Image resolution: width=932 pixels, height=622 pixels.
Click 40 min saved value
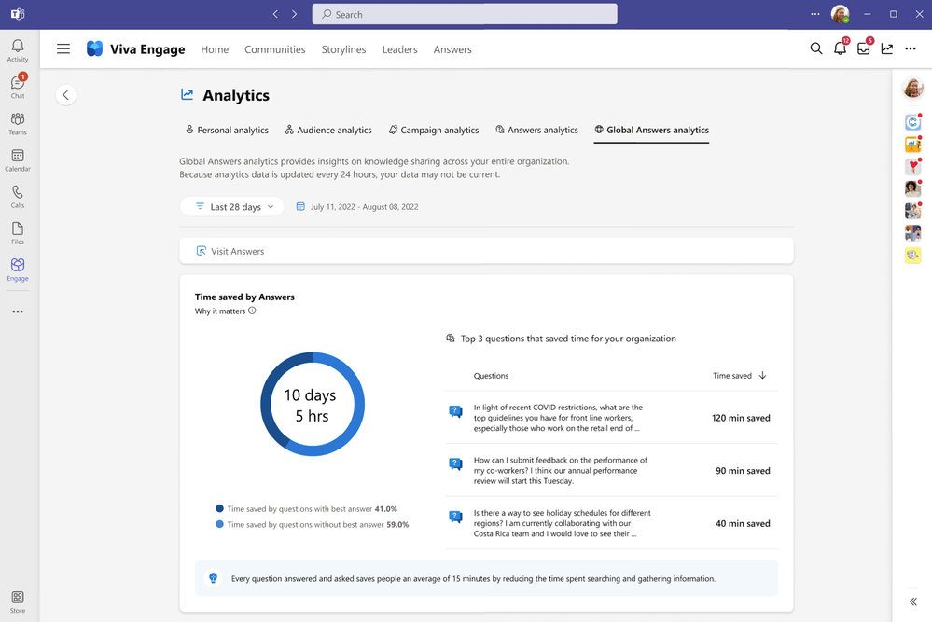[743, 523]
